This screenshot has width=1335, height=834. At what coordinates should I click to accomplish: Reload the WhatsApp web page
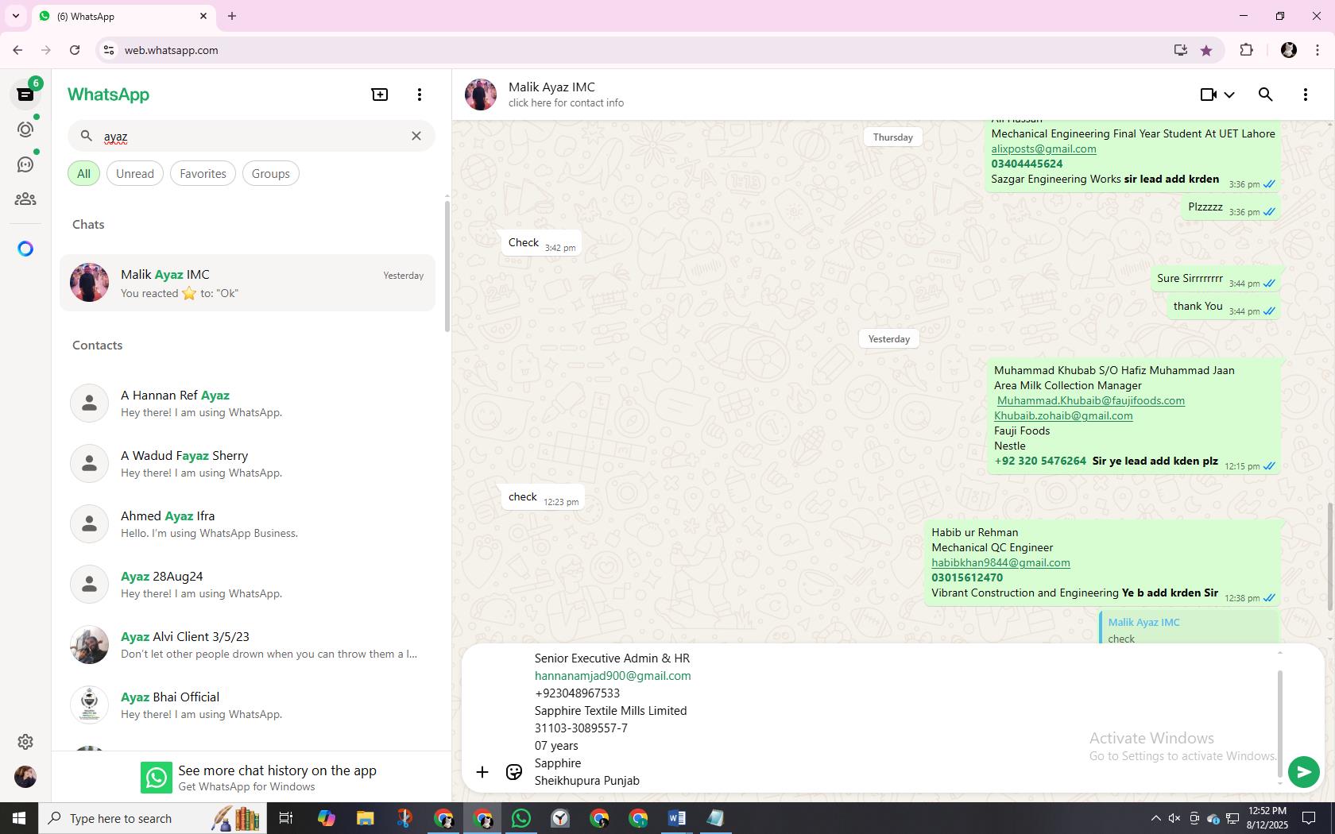coord(75,50)
